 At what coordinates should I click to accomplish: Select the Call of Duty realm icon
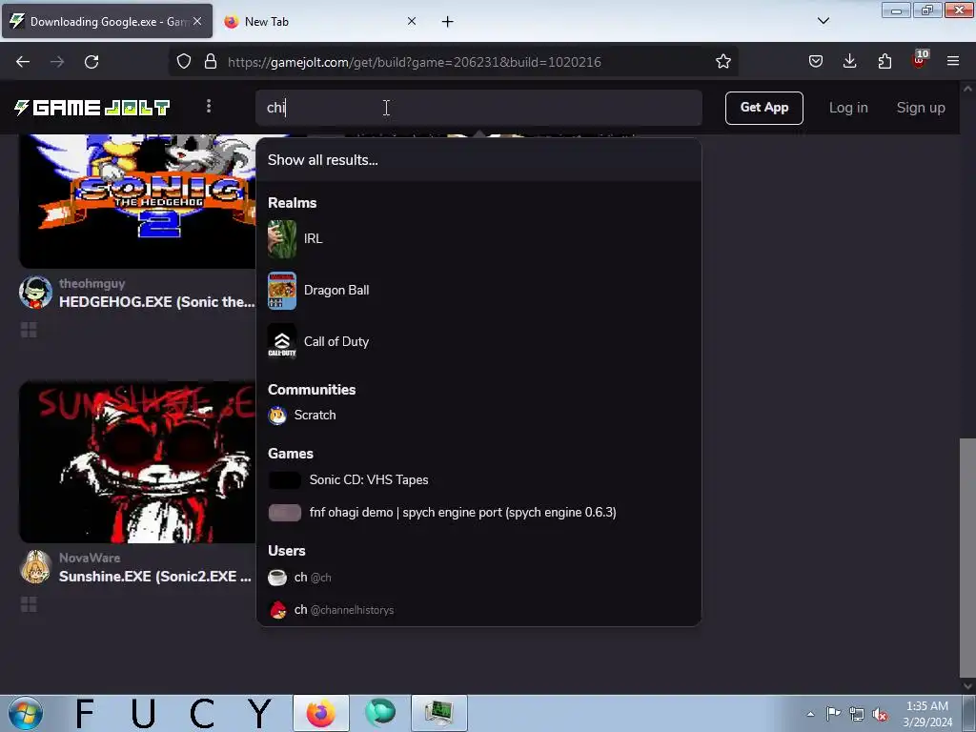tap(282, 342)
